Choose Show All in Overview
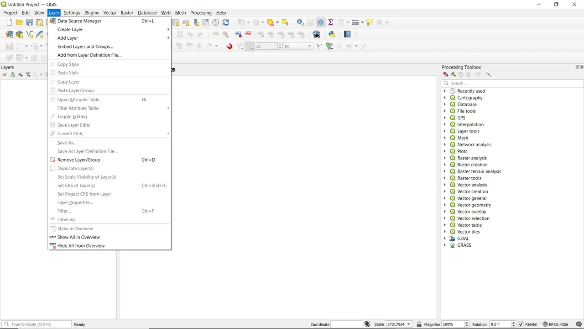This screenshot has height=329, width=584. [x=109, y=237]
